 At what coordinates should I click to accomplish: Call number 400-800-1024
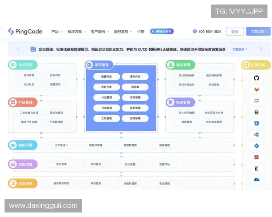[x=209, y=32]
